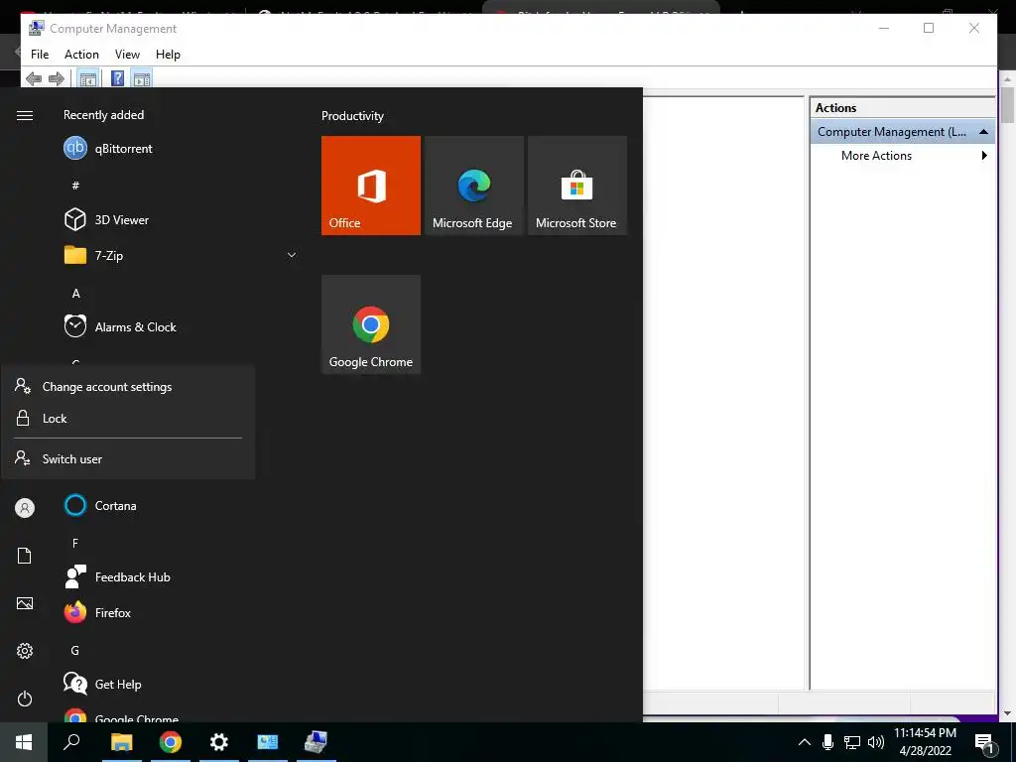Open the Microsoft Store tile
This screenshot has height=762, width=1016.
tap(577, 186)
